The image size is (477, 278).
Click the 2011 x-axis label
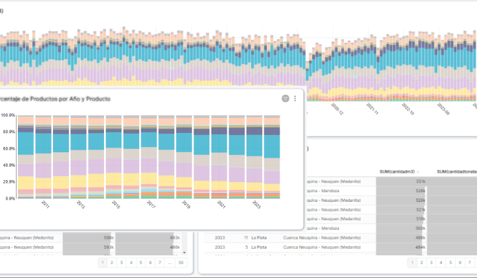[45, 204]
